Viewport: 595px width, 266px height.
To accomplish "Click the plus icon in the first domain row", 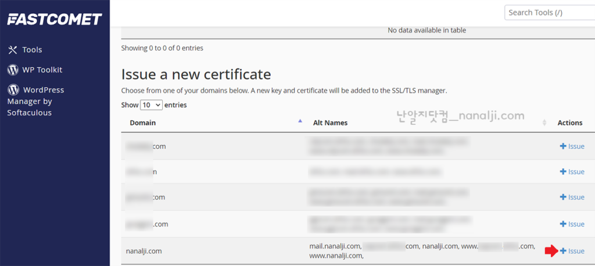I will (562, 146).
